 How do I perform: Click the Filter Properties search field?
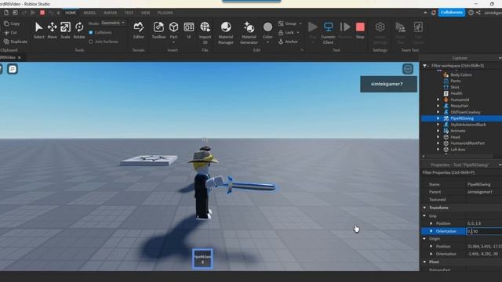(461, 172)
